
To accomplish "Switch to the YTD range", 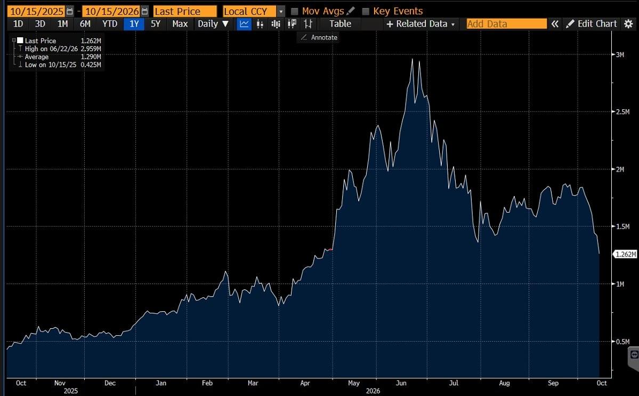I will [x=110, y=23].
